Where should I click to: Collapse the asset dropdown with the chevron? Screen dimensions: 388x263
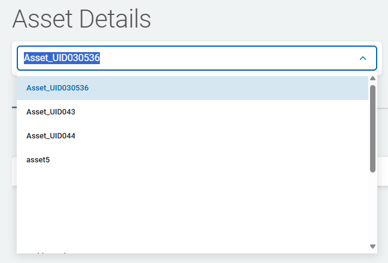362,58
